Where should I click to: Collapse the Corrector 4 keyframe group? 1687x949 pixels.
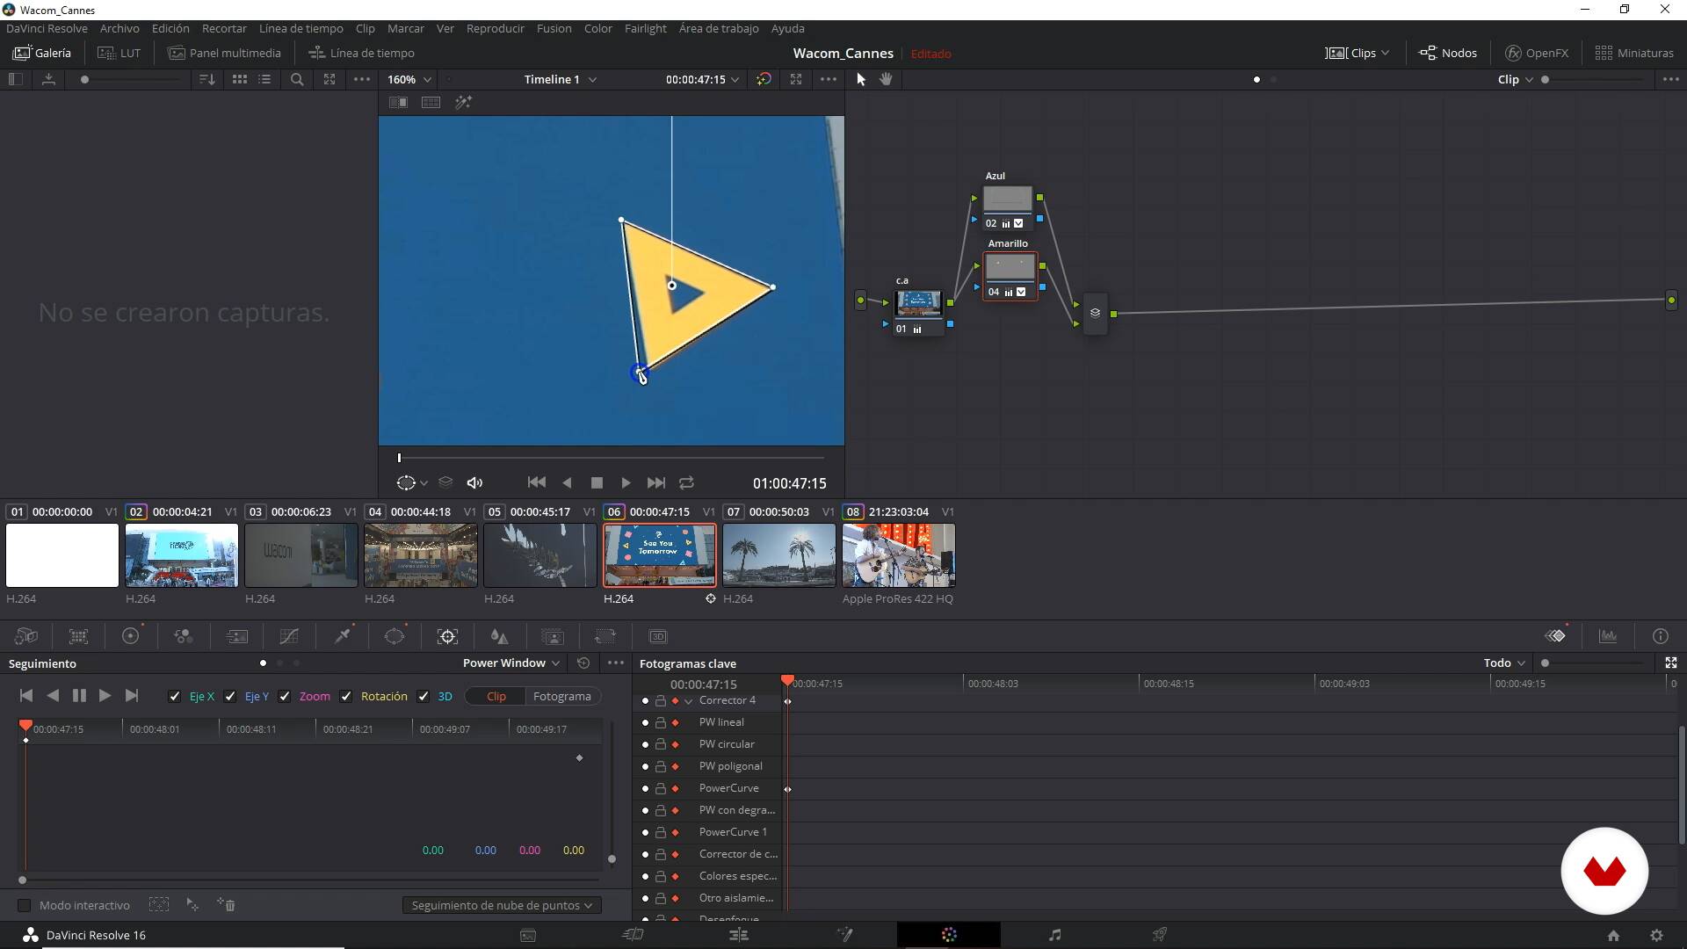tap(688, 701)
